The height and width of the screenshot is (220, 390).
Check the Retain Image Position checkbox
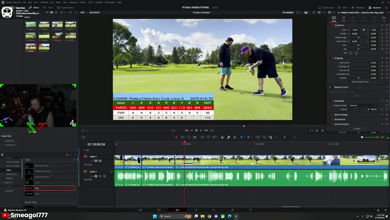[x=350, y=82]
